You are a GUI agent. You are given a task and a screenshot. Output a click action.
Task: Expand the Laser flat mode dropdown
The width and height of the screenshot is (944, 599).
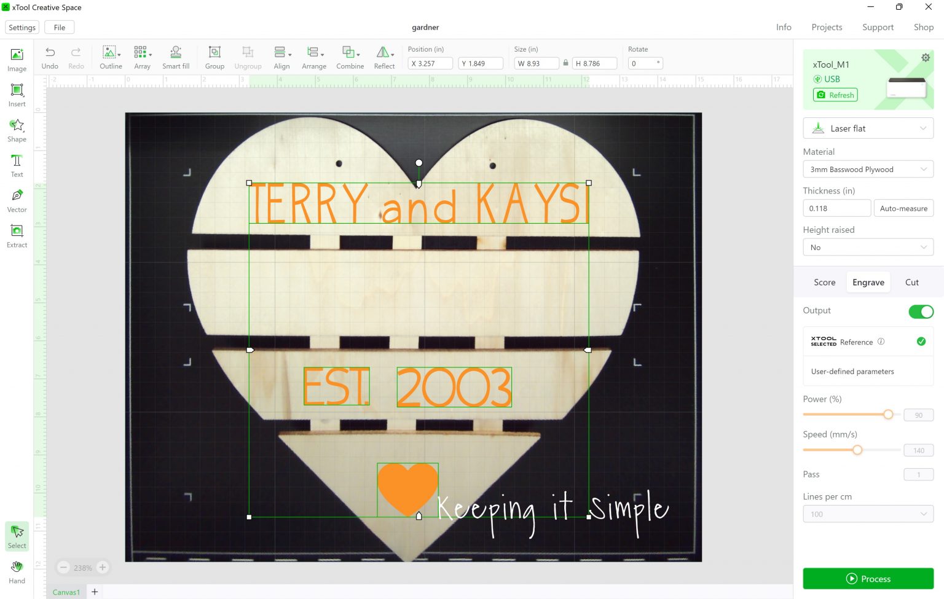pyautogui.click(x=868, y=128)
